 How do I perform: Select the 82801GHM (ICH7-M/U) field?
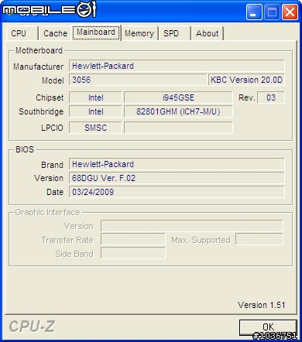tap(178, 111)
